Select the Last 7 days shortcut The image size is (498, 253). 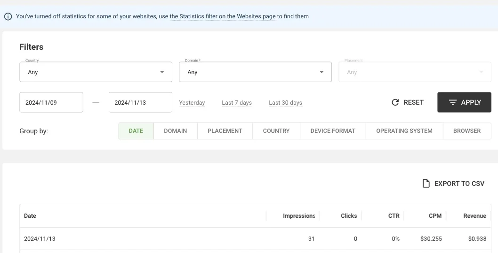point(237,103)
